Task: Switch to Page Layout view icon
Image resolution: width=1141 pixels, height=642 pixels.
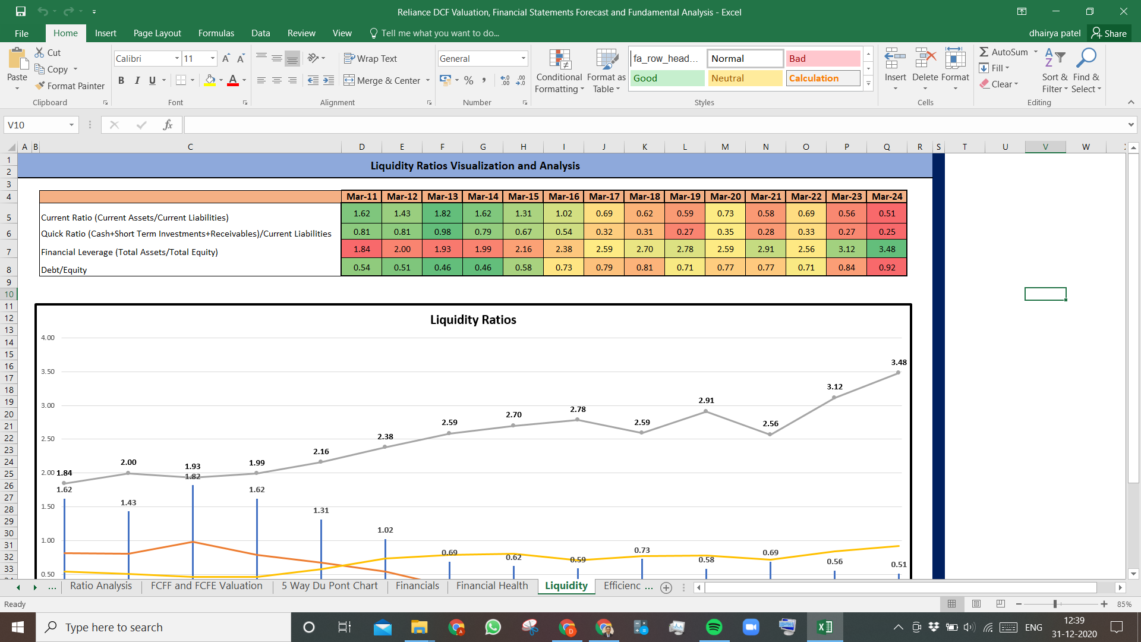Action: click(x=976, y=604)
